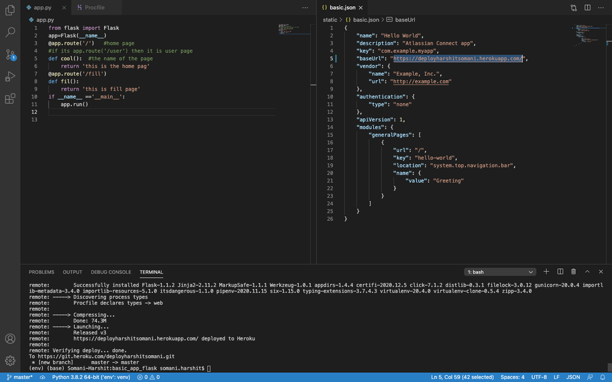Viewport: 612px width, 382px height.
Task: Open the Explorer icon in Activity Bar
Action: point(10,9)
